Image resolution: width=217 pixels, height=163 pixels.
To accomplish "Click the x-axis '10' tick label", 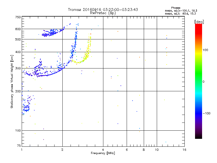I will point(157,150).
